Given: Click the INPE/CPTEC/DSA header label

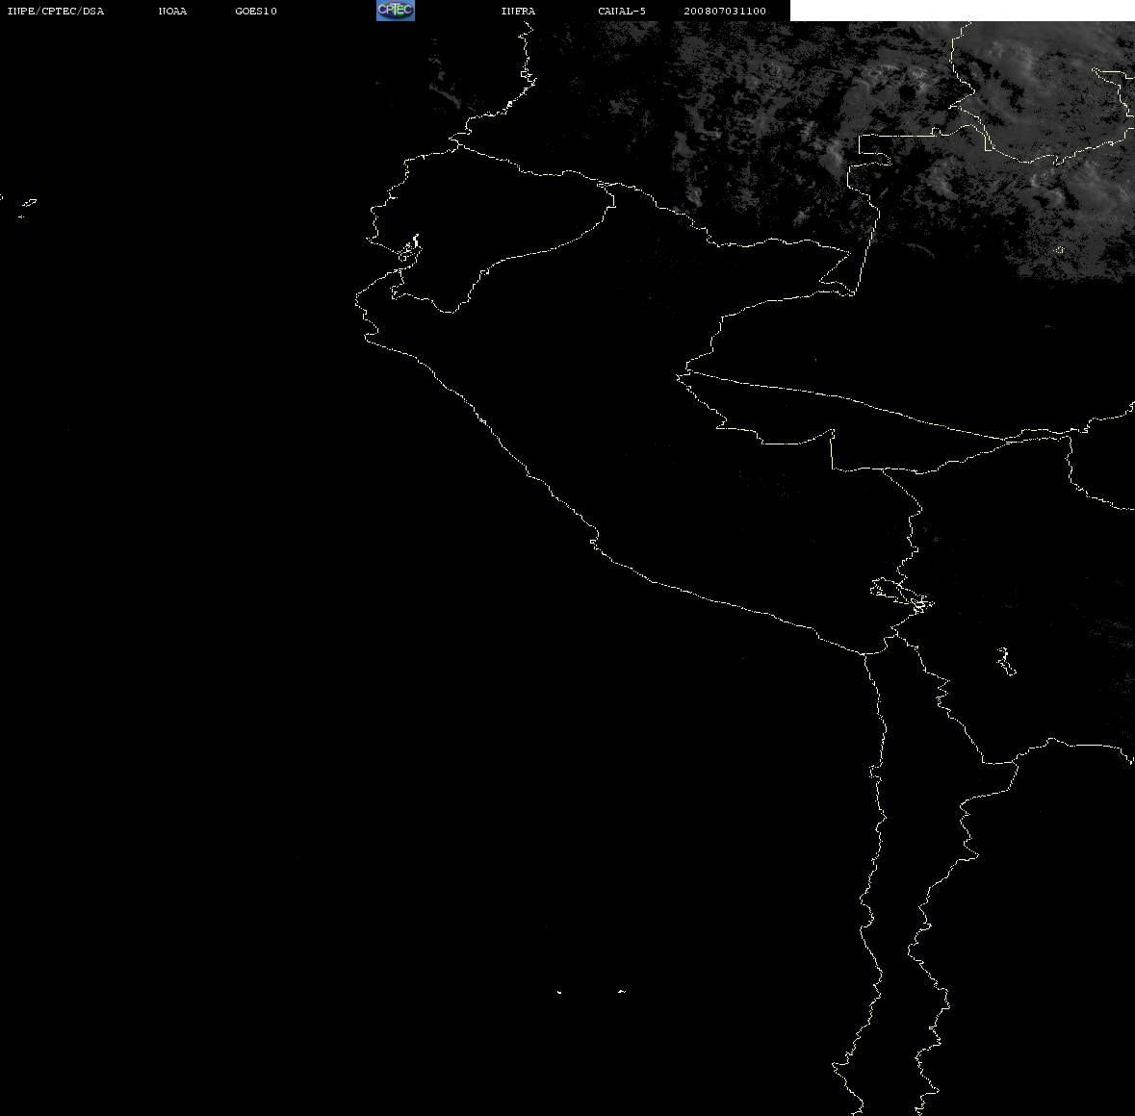Looking at the screenshot, I should 56,11.
